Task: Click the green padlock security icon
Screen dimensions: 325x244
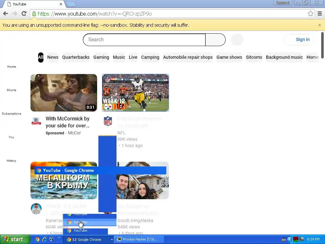Action: click(34, 14)
